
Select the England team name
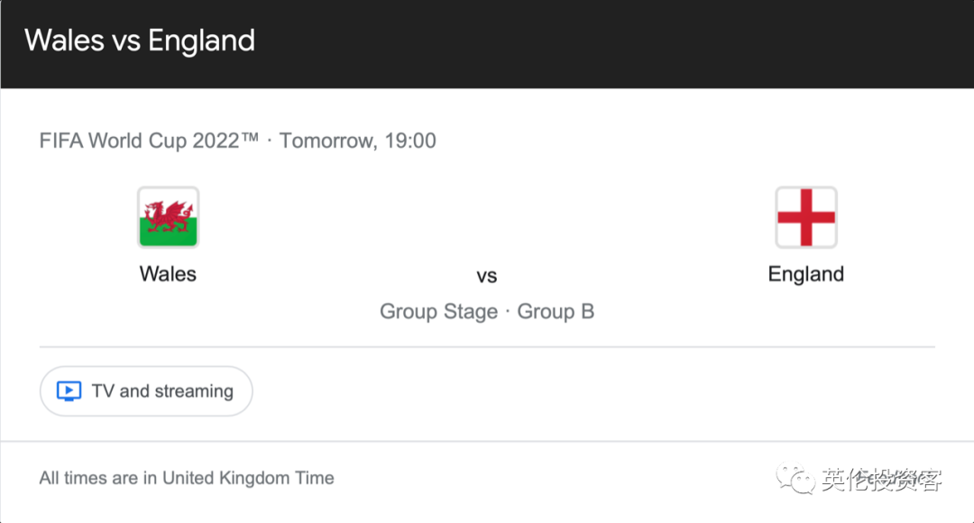pos(805,274)
